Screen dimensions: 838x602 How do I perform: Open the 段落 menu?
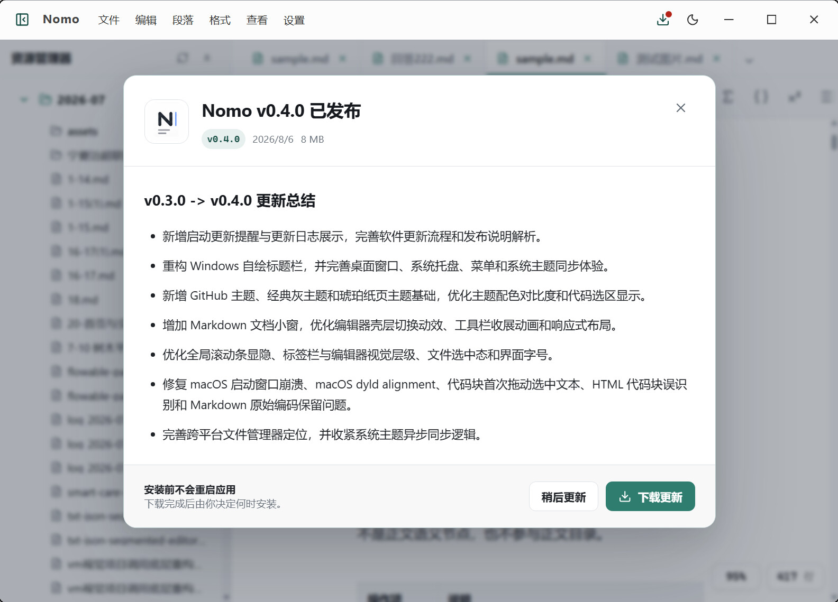(183, 20)
